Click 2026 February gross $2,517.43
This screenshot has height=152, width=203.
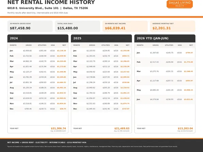click(x=154, y=62)
